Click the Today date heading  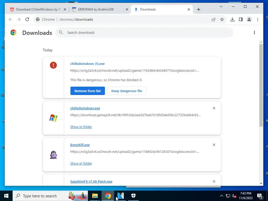pyautogui.click(x=48, y=50)
